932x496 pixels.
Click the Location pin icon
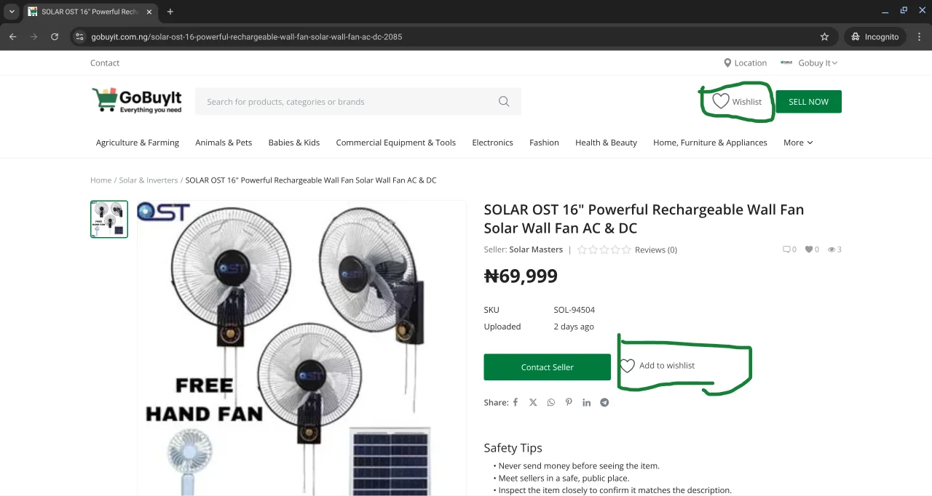click(x=727, y=63)
